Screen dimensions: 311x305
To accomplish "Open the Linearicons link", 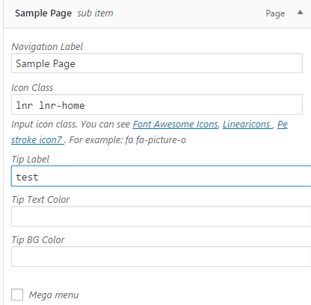I will pos(246,124).
